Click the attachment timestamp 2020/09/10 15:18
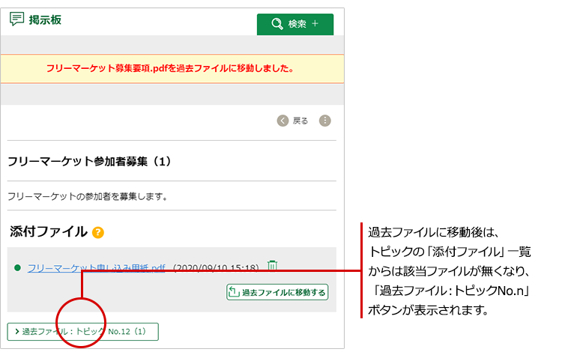Image resolution: width=562 pixels, height=358 pixels. pyautogui.click(x=216, y=267)
